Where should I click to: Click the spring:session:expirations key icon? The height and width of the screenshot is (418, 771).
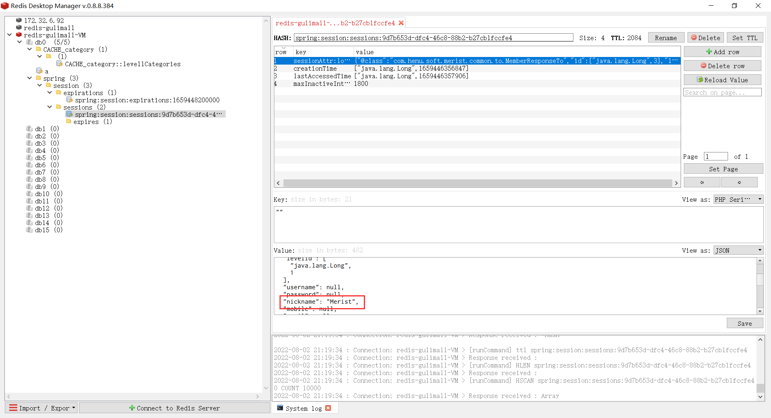69,99
